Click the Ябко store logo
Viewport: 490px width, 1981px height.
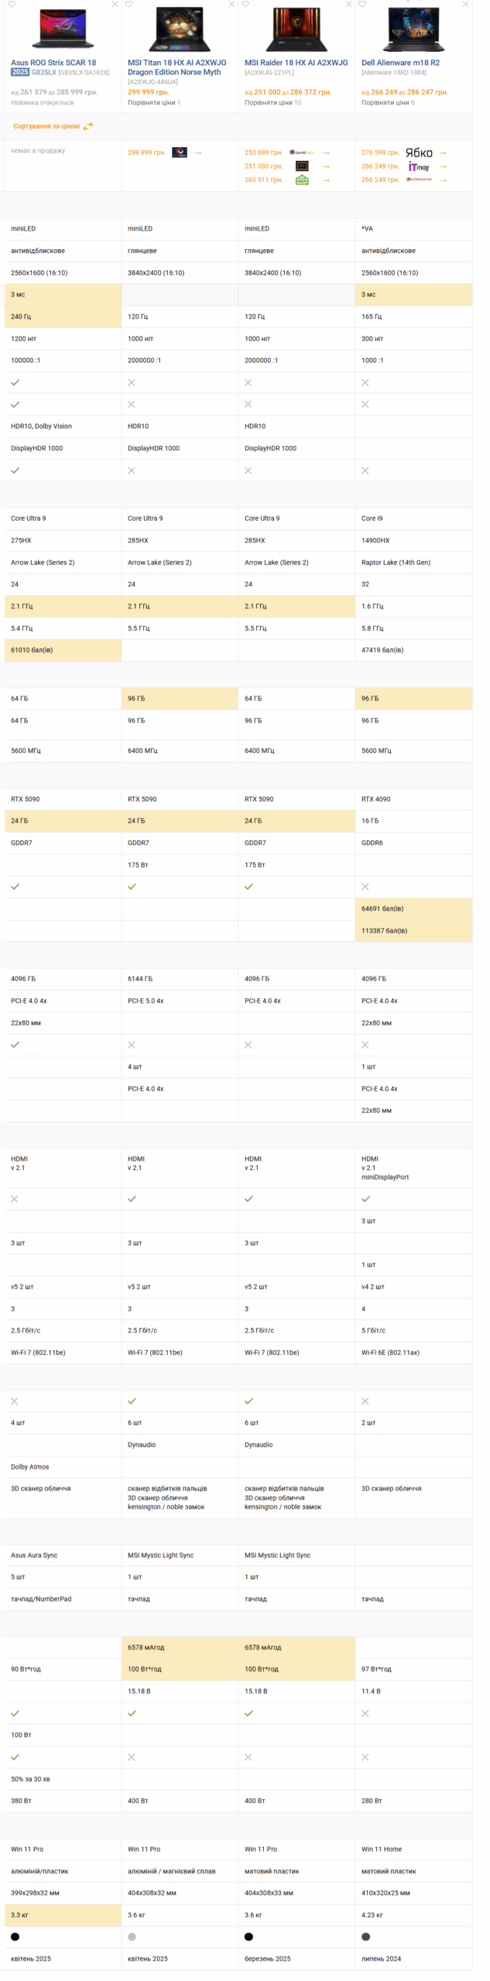click(419, 152)
